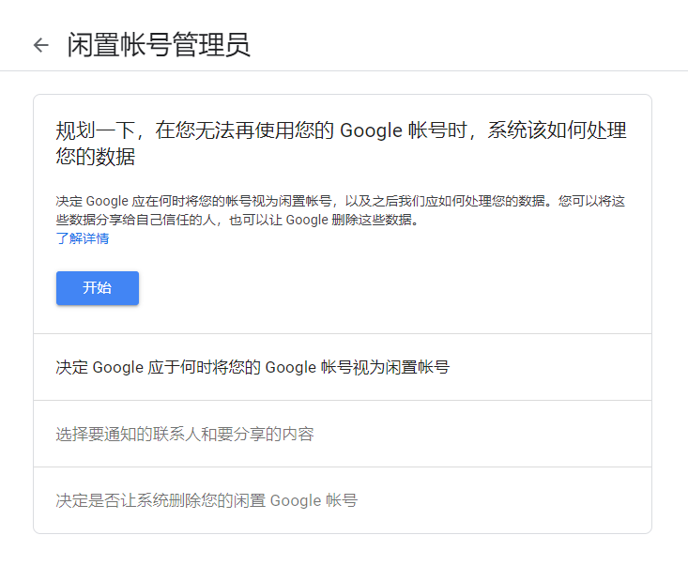
Task: Expand 决定 Google 应于何时将您的 Google 帐号视为闲置帐号 section
Action: (x=343, y=367)
